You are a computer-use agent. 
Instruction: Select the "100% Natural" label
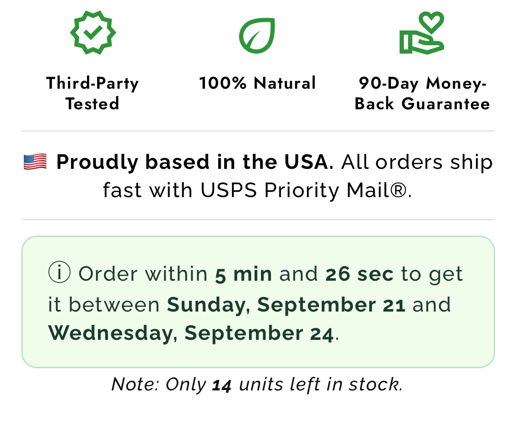258,83
